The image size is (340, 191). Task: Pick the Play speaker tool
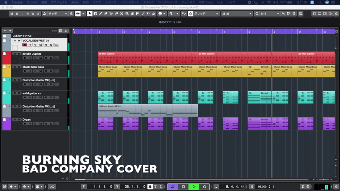(148, 14)
